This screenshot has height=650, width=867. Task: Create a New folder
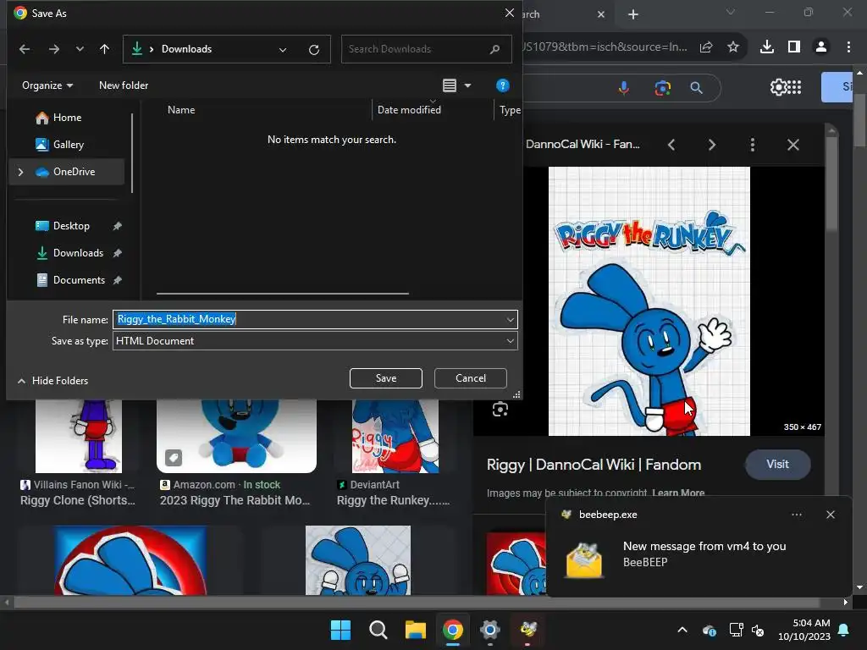point(124,85)
